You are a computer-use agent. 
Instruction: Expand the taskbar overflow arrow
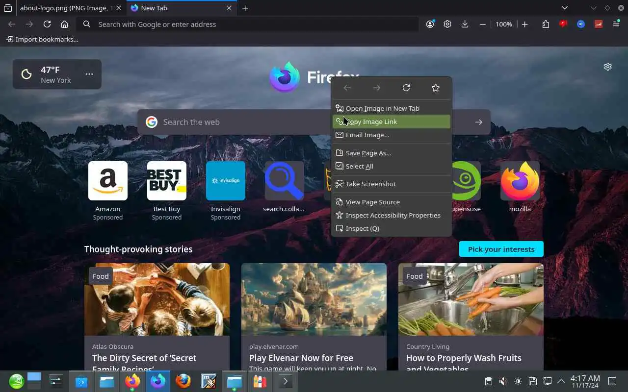pyautogui.click(x=286, y=381)
